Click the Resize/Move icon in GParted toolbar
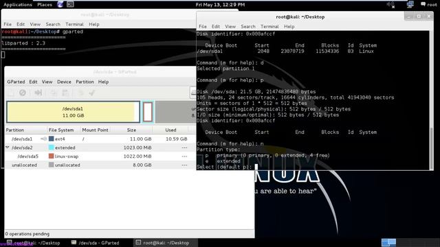This screenshot has width=440, height=247. [x=38, y=93]
